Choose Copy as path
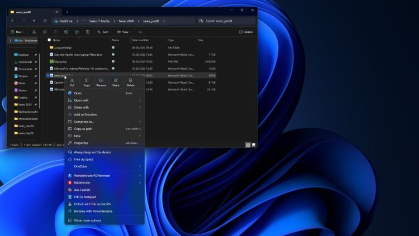This screenshot has height=236, width=419. (104, 129)
